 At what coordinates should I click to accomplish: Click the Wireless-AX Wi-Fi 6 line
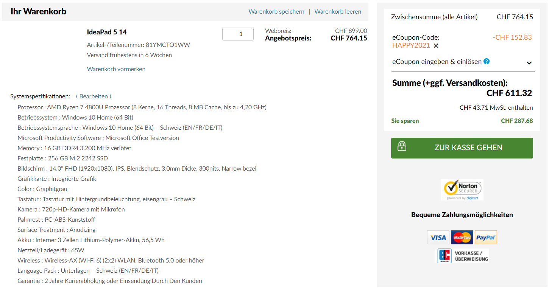pos(111,261)
